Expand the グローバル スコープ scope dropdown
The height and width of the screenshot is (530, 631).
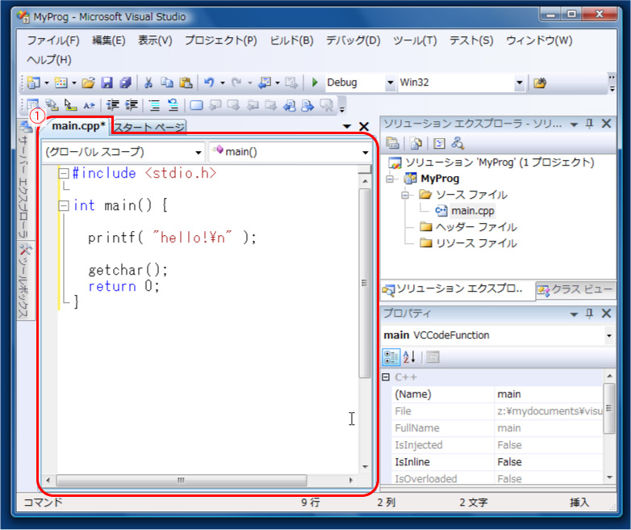click(198, 152)
